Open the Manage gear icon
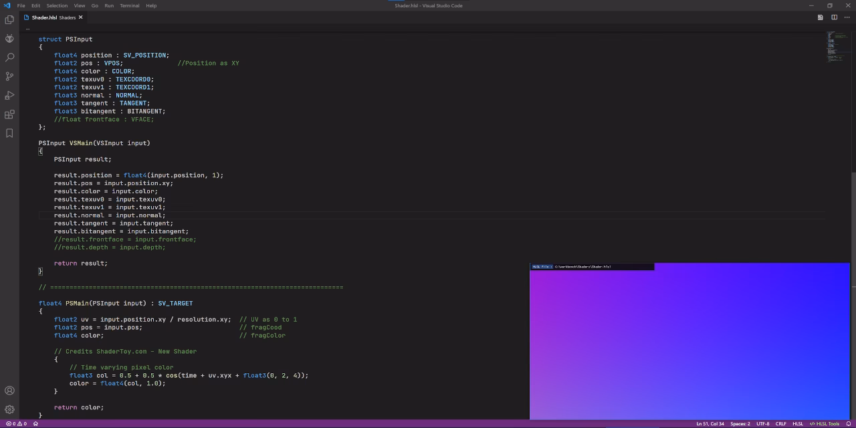This screenshot has height=428, width=856. pos(9,409)
